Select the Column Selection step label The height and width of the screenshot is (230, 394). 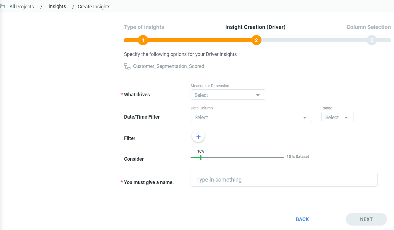click(369, 27)
